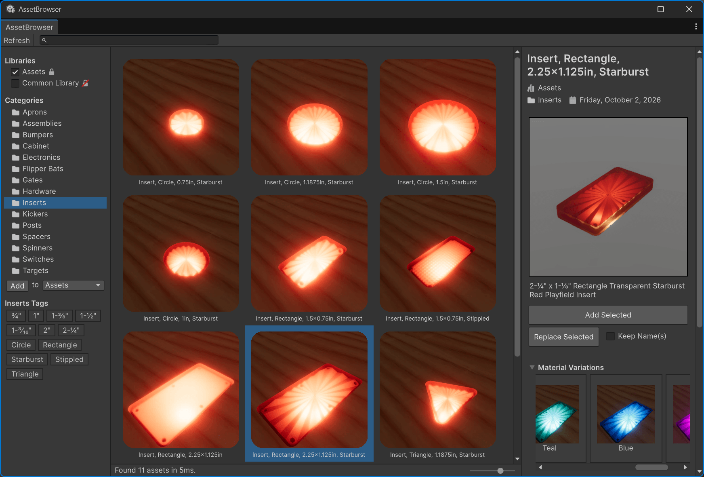Click the asset grid scroll-down arrow
This screenshot has height=477, width=704.
517,459
